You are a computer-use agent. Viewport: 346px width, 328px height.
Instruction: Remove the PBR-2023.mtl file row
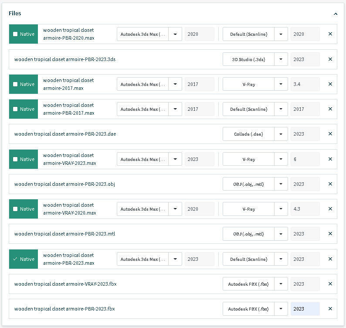coord(330,234)
